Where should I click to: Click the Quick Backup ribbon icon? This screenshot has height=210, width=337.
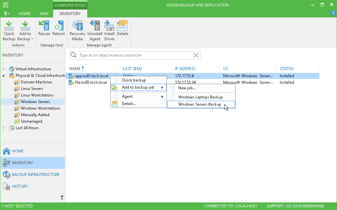click(9, 26)
